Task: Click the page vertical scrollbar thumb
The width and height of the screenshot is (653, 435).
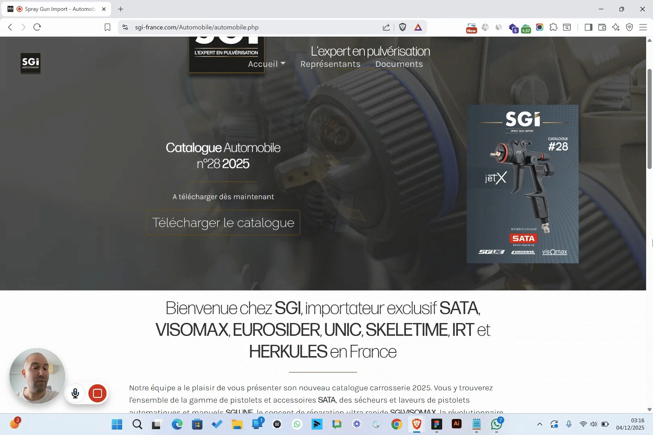Action: click(649, 119)
